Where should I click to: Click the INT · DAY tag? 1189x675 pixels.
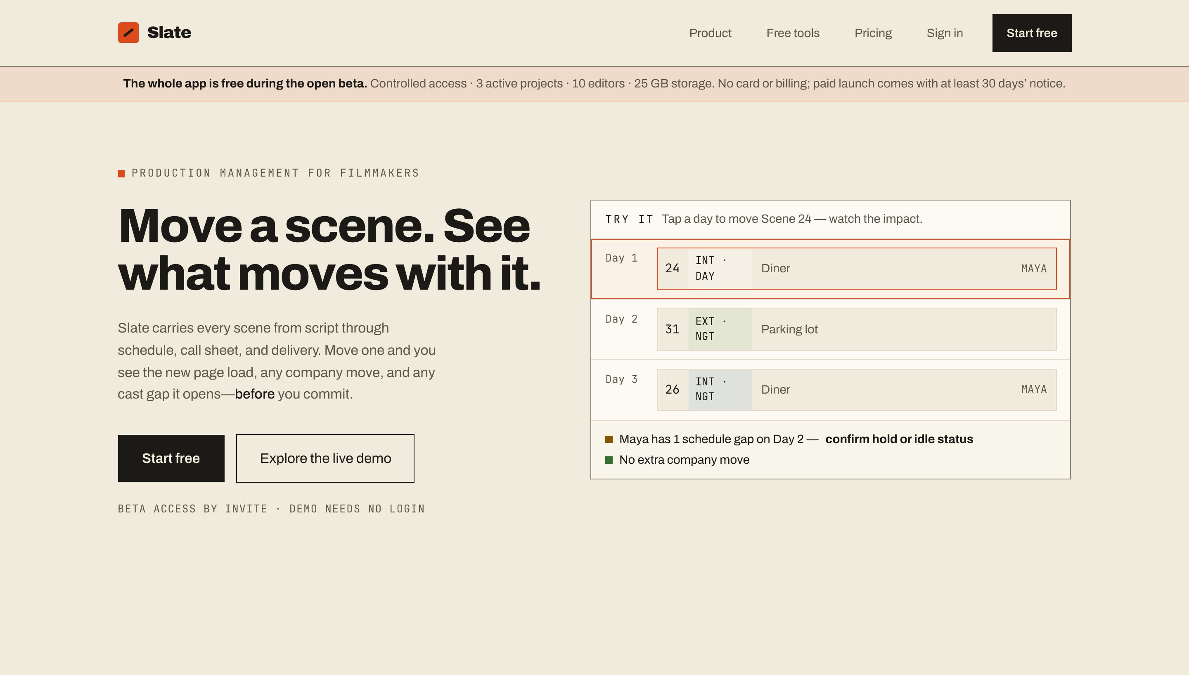point(720,269)
